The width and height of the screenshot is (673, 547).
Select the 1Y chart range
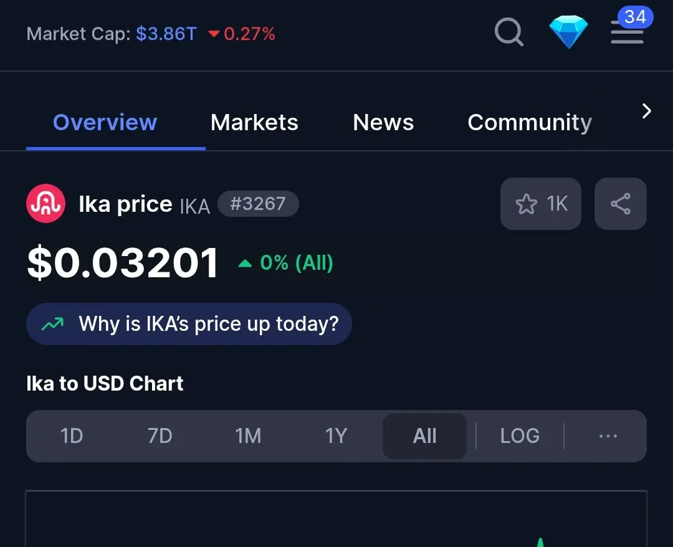(x=336, y=436)
